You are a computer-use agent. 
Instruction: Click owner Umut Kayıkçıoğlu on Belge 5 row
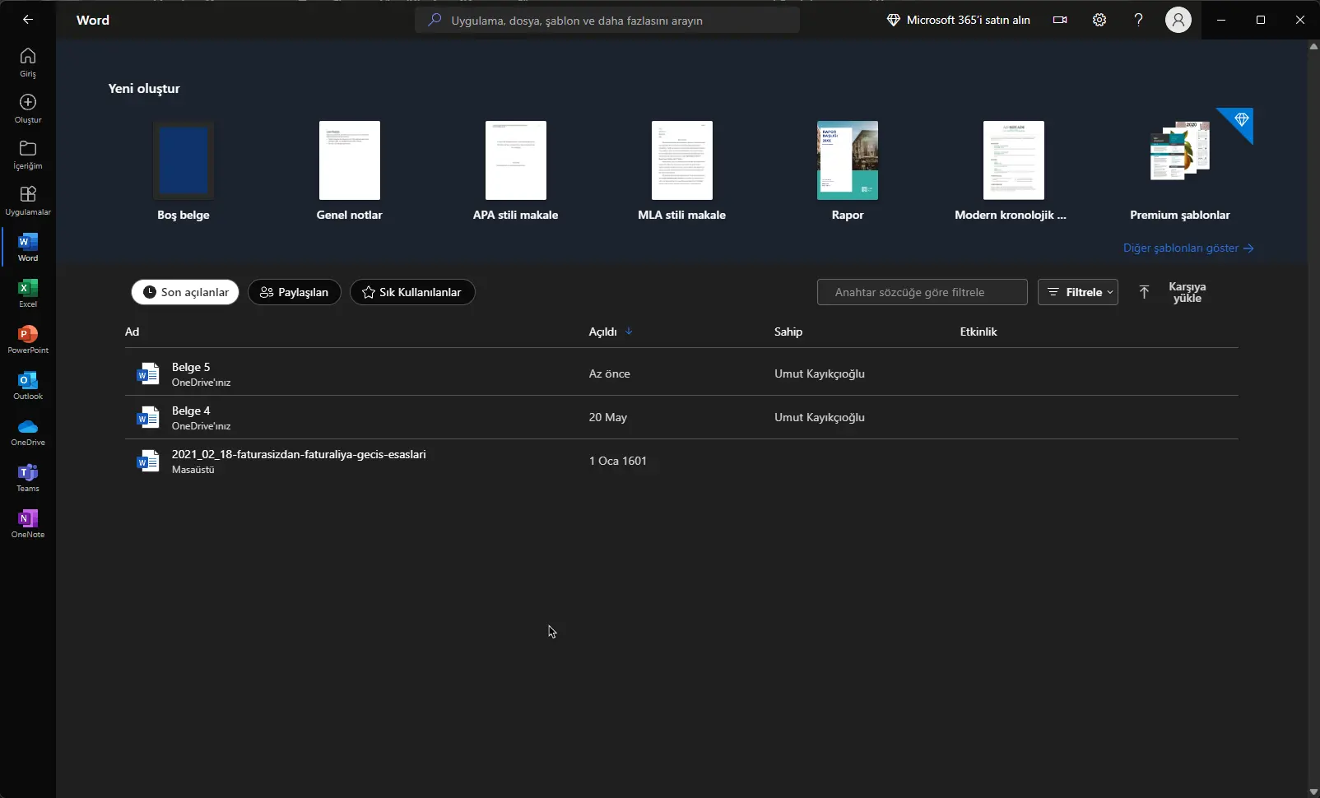click(820, 373)
